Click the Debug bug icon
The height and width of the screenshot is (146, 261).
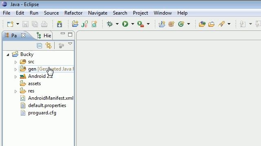coord(110,24)
